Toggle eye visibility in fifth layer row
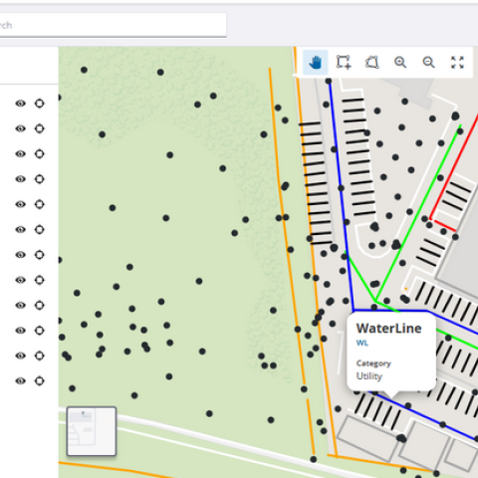 (x=20, y=204)
